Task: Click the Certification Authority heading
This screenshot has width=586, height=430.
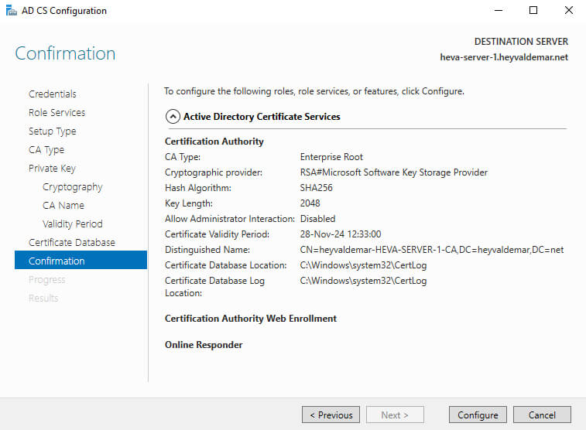Action: coord(214,142)
